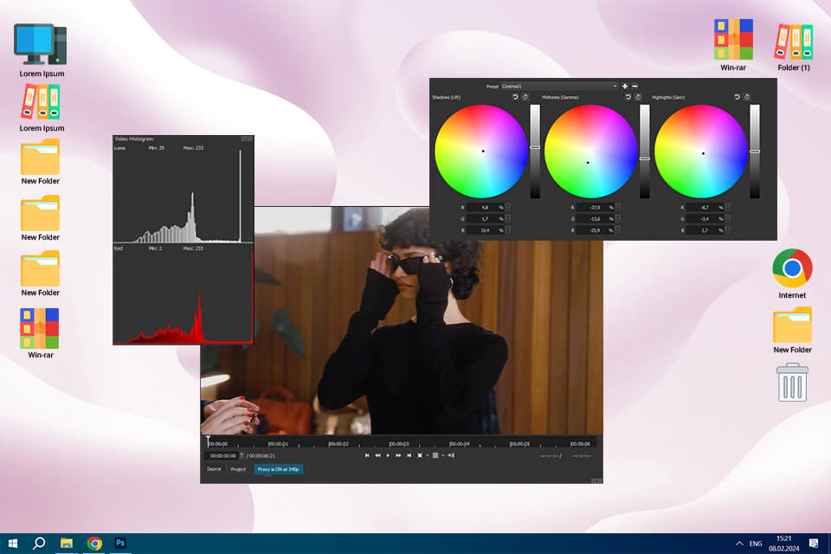Delete preset with the minus icon

(x=635, y=86)
